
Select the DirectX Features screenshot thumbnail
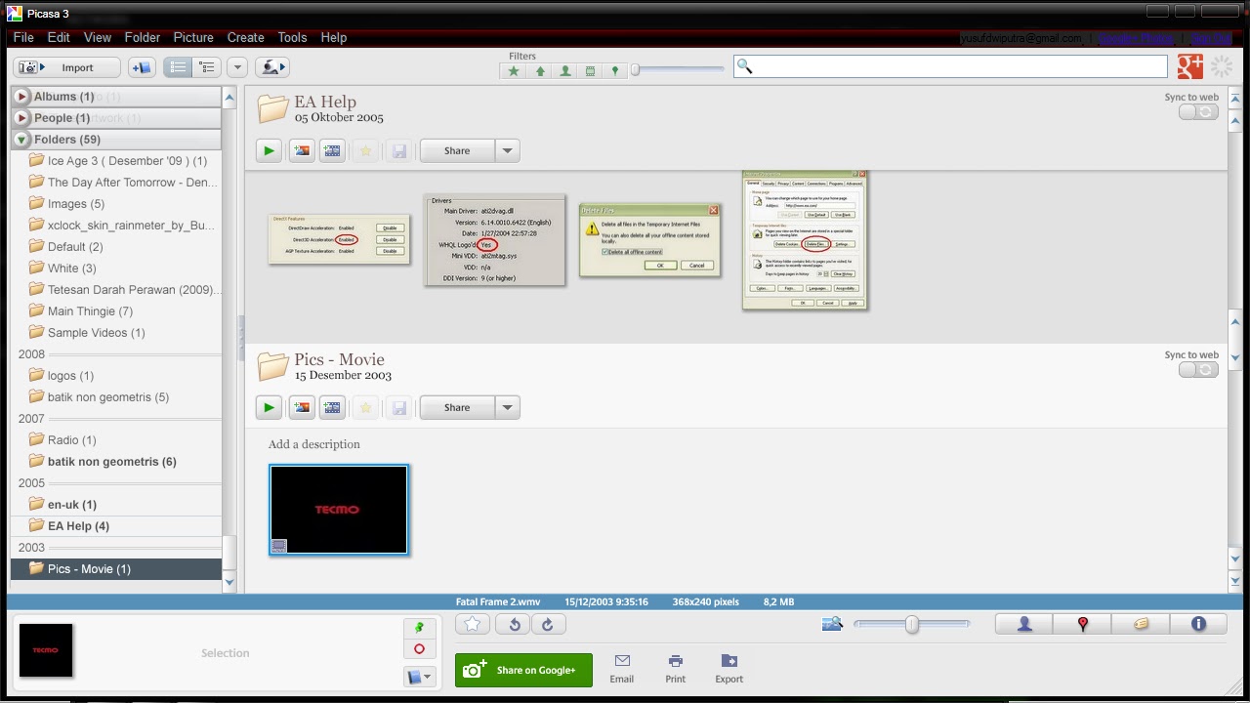point(339,239)
